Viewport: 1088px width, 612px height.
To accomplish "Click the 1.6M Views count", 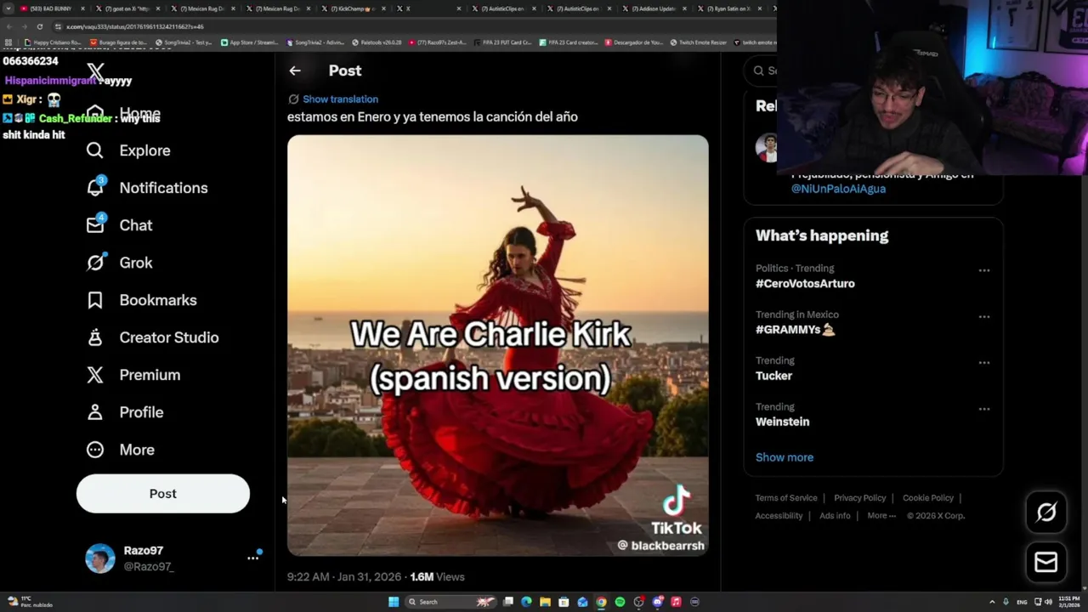I will pos(437,577).
